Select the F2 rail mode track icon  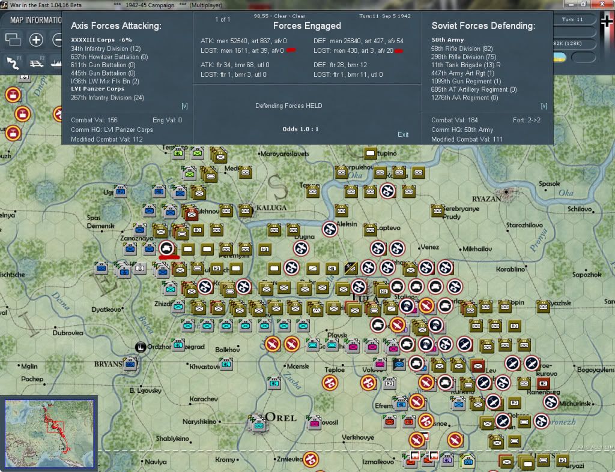(37, 62)
